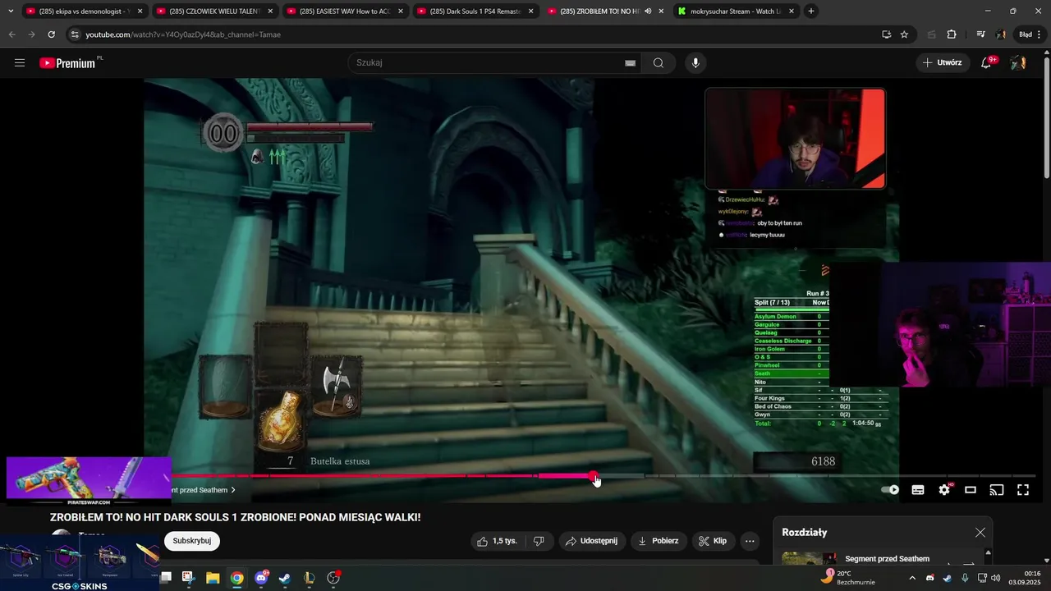The image size is (1051, 591).
Task: Open volume control in system tray
Action: 996,578
